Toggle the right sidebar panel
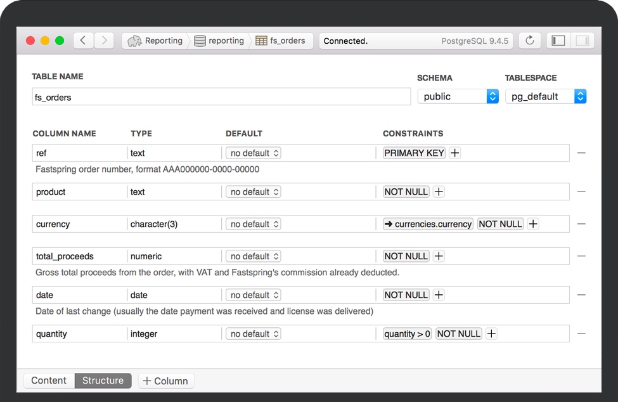The width and height of the screenshot is (618, 402). [x=581, y=41]
